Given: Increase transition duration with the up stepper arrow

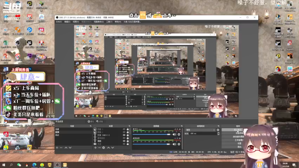Looking at the screenshot, I should 218,133.
